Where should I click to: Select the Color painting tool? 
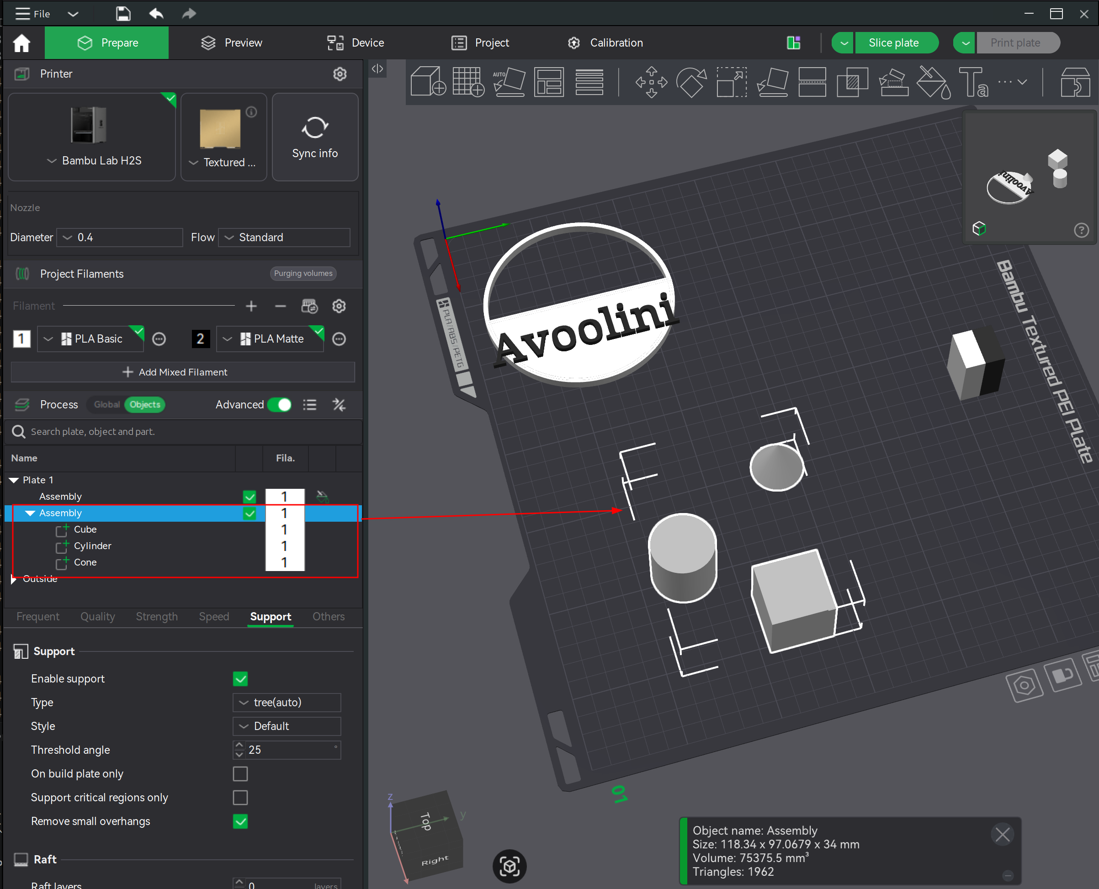(x=933, y=81)
